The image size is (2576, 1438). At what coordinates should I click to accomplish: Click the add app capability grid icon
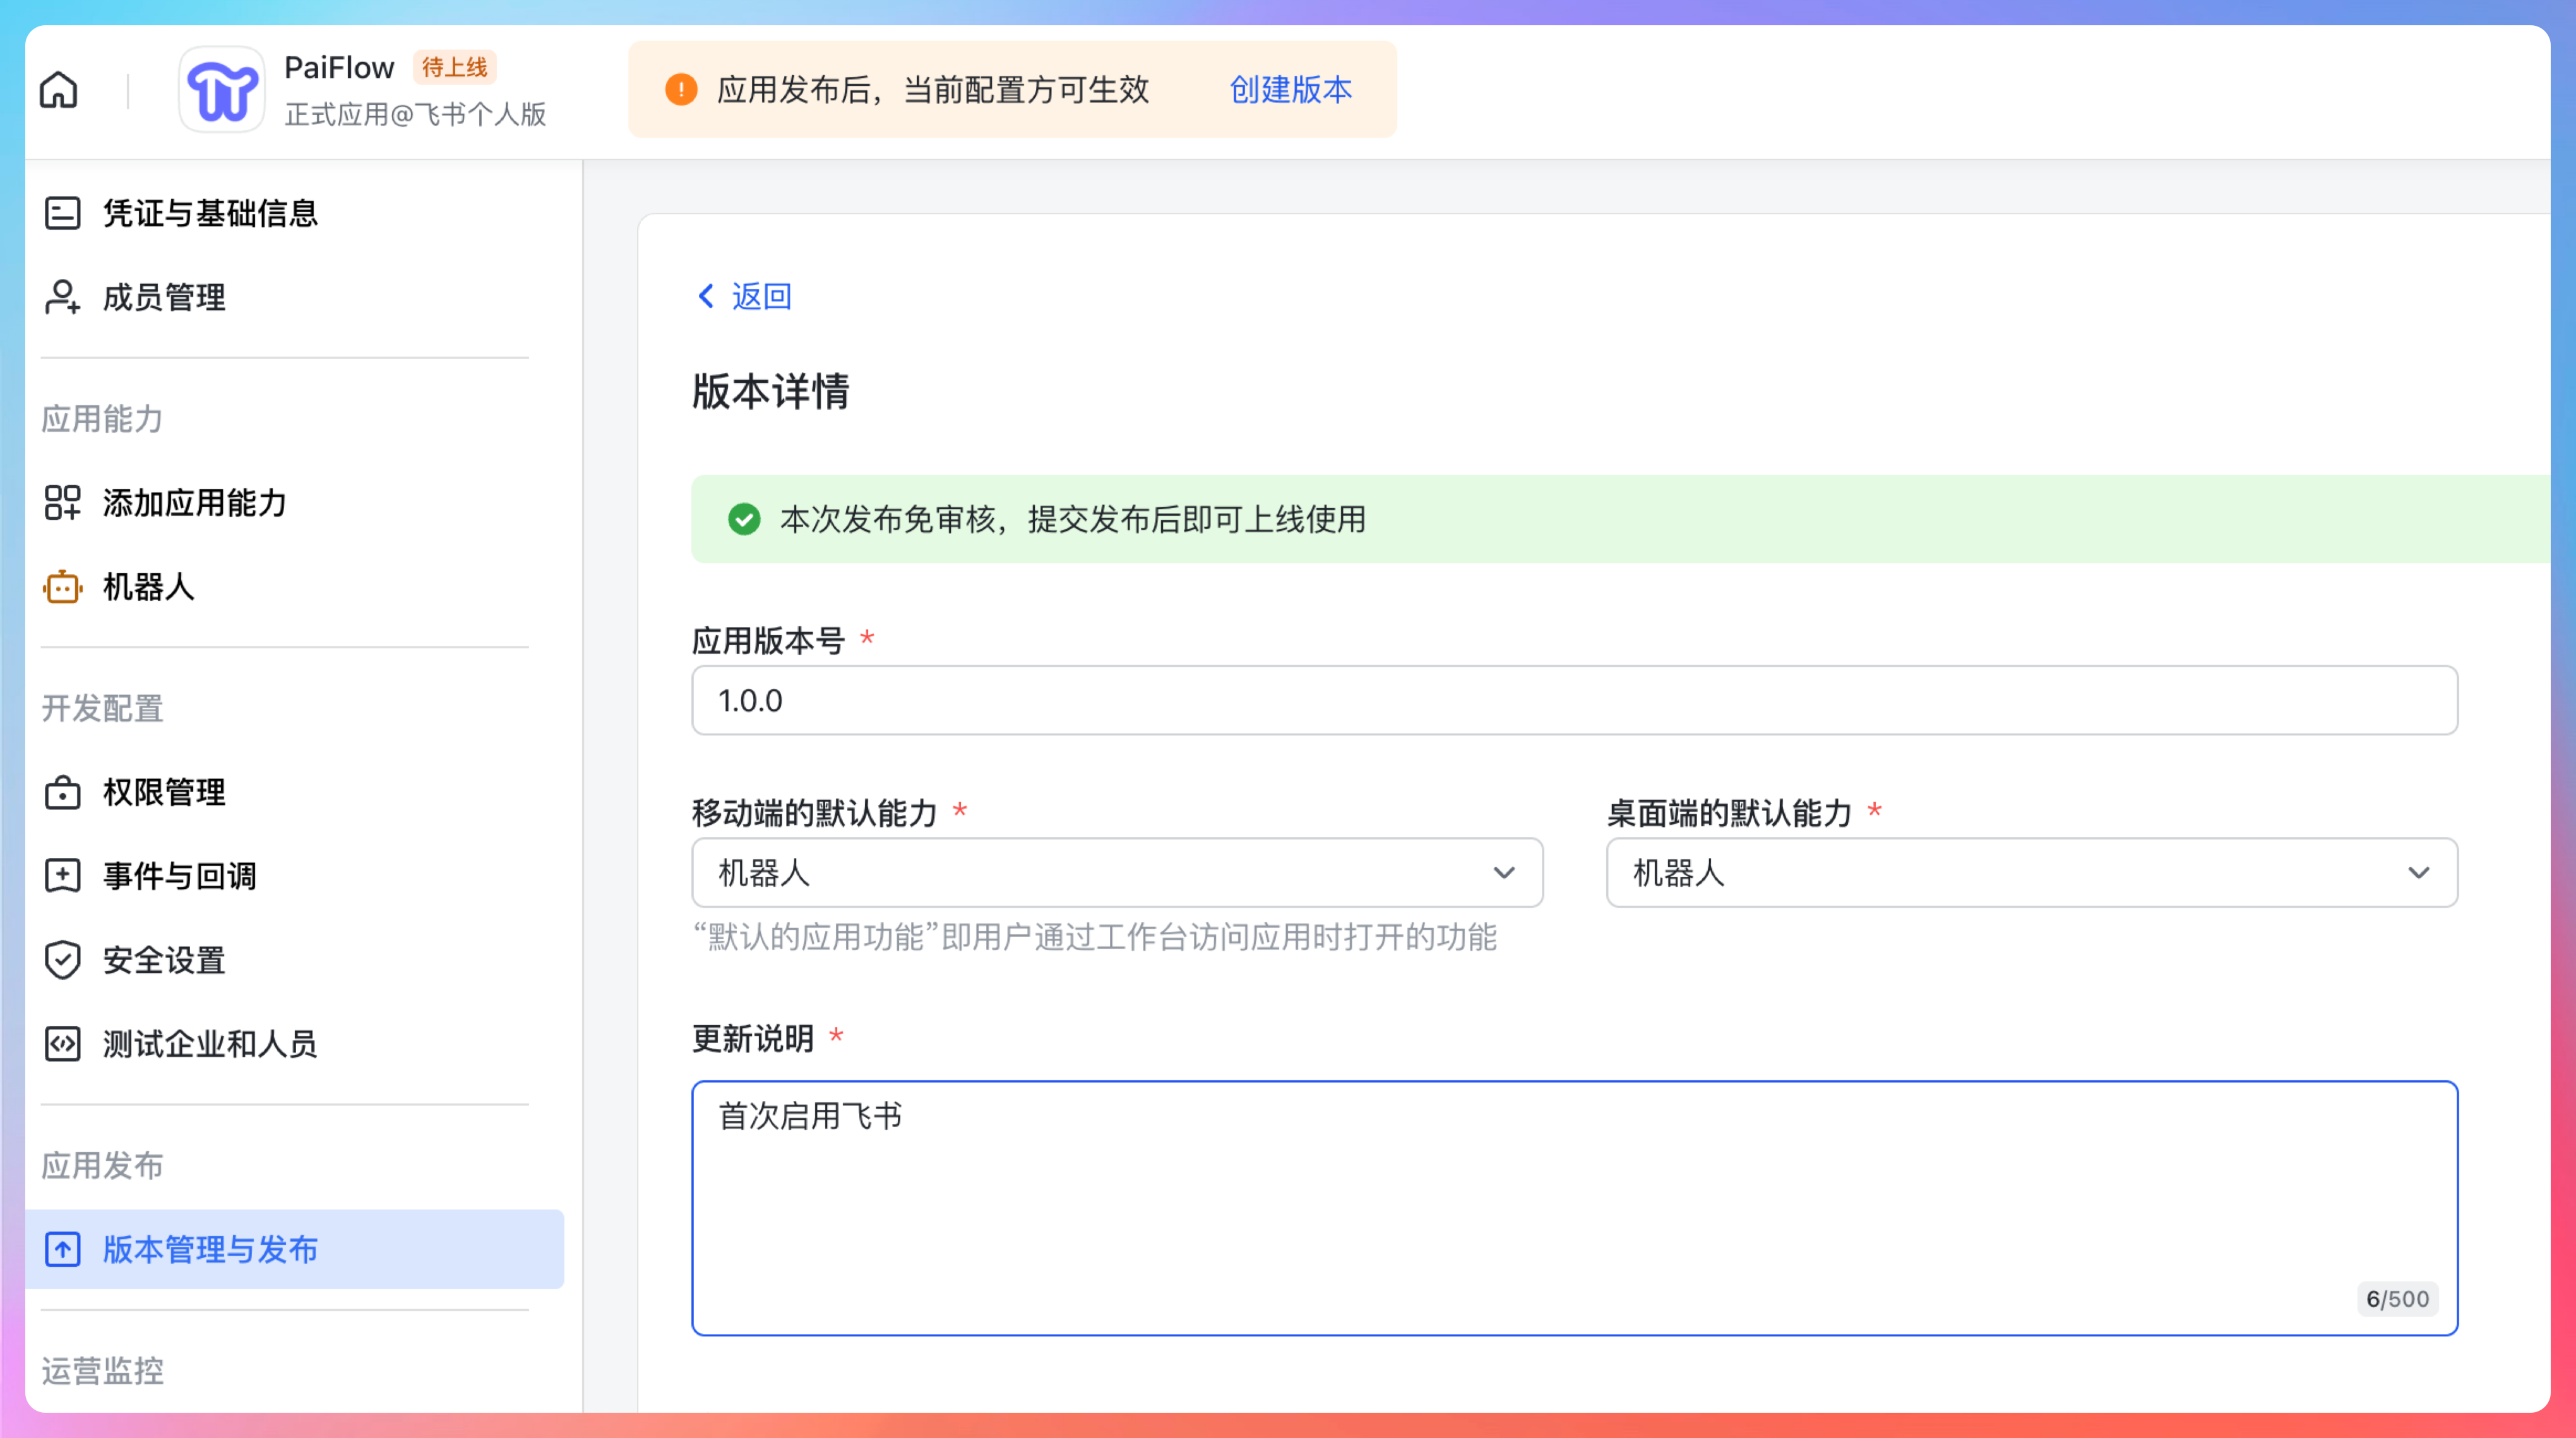click(x=62, y=503)
